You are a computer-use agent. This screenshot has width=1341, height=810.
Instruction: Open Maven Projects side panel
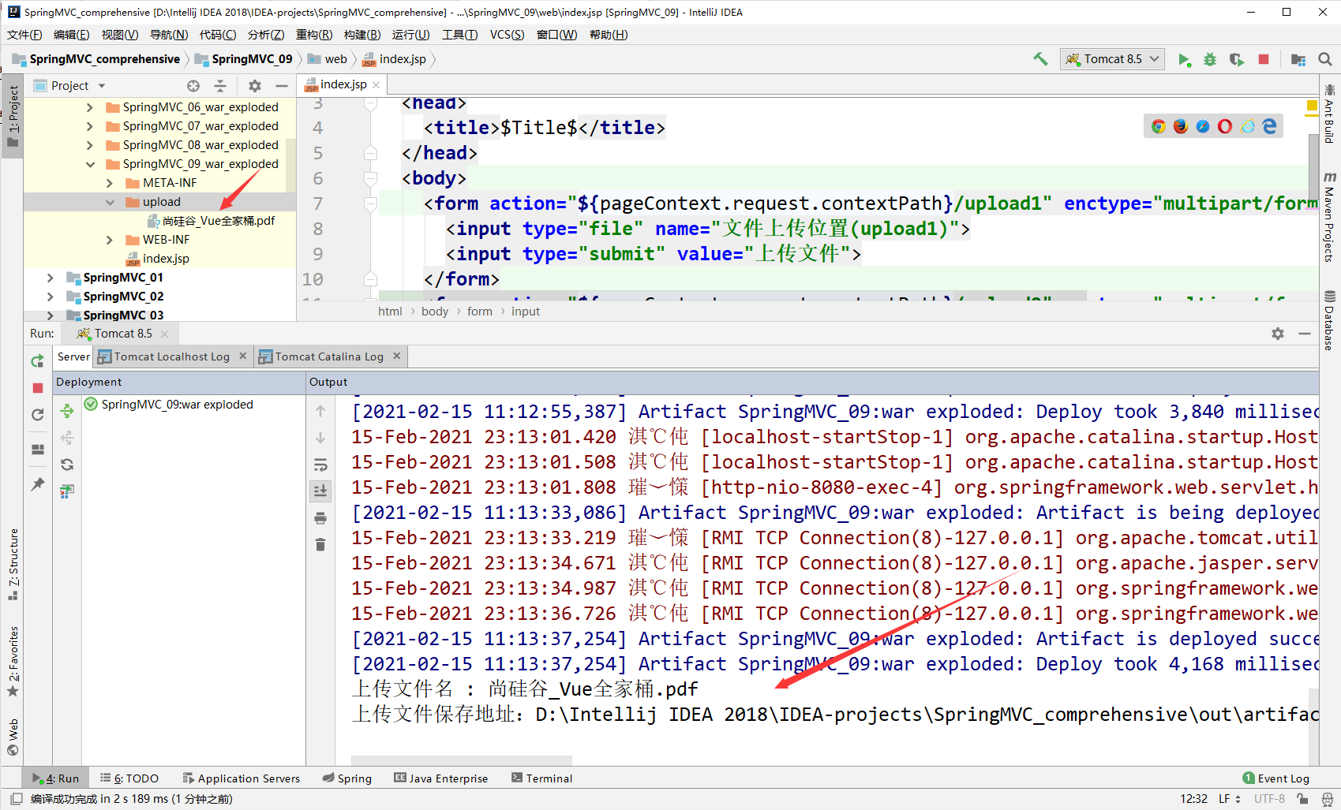1330,215
